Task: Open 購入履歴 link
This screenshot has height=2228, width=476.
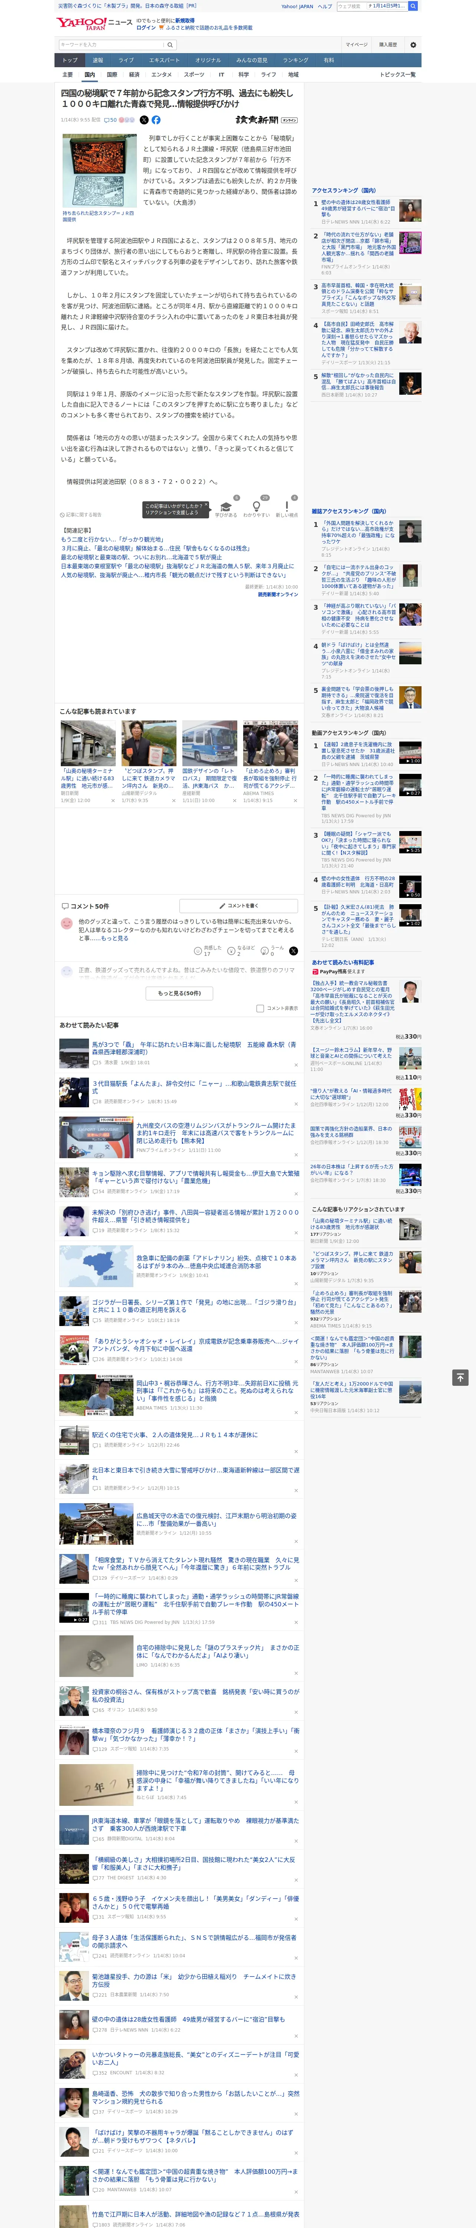Action: tap(388, 44)
